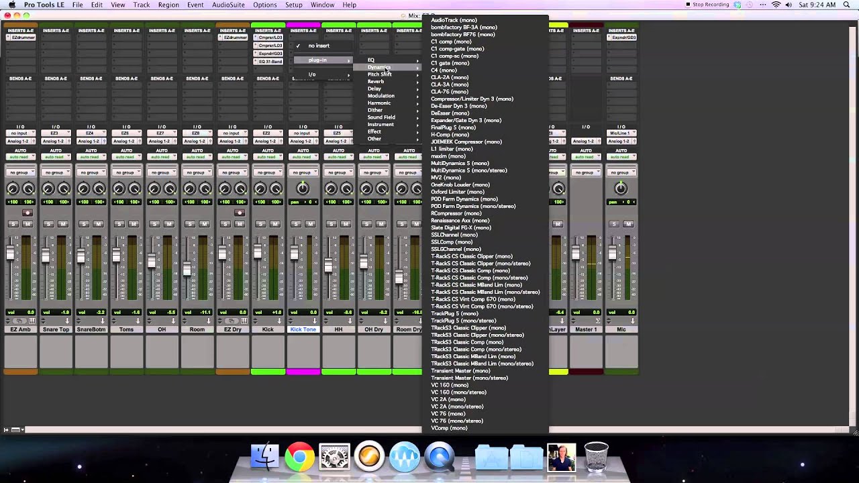Open the EZ3 input selector on Snare Top

(x=56, y=133)
